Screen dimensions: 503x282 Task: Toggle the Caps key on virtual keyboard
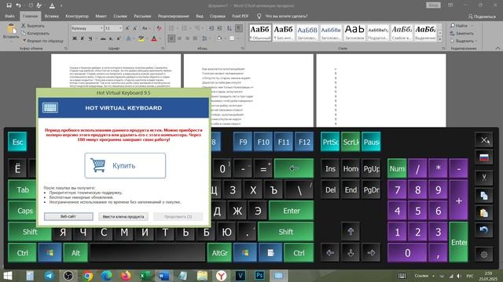[25, 211]
